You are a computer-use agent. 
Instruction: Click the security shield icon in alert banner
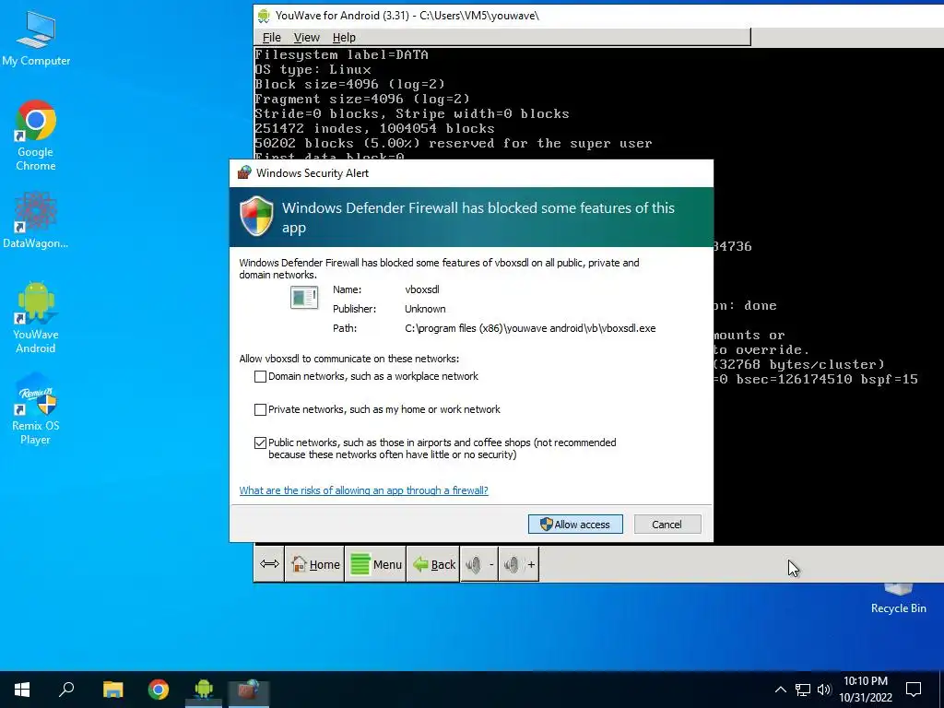pos(256,216)
